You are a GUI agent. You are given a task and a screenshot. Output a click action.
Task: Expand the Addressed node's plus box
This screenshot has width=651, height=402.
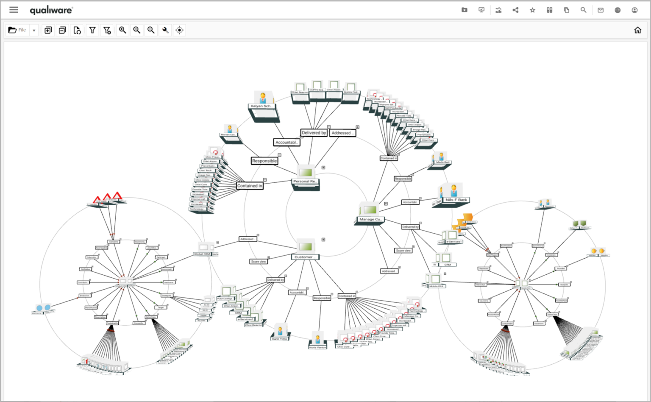(x=358, y=127)
